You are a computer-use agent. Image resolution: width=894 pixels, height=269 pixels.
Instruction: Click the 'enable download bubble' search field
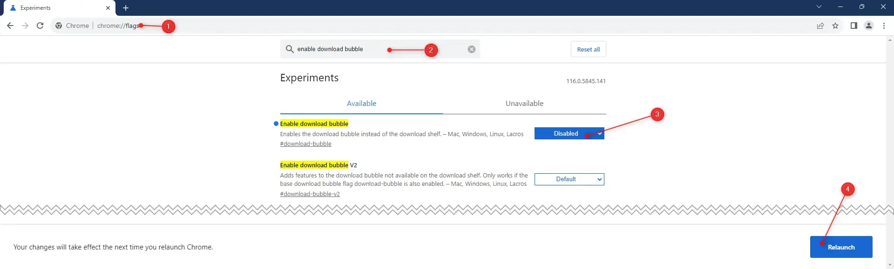[379, 49]
